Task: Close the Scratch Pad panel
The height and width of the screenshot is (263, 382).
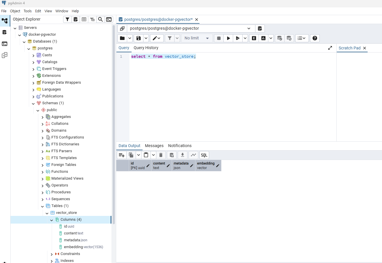Action: coord(365,48)
